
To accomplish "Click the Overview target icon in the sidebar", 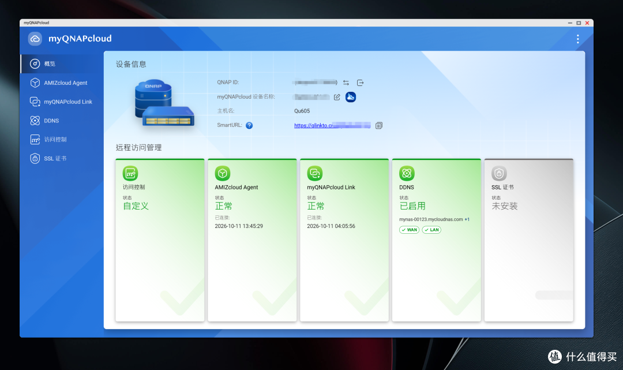I will pyautogui.click(x=35, y=63).
